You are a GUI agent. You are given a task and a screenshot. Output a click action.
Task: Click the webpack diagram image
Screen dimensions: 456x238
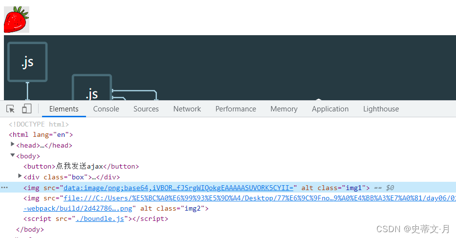pos(230,68)
